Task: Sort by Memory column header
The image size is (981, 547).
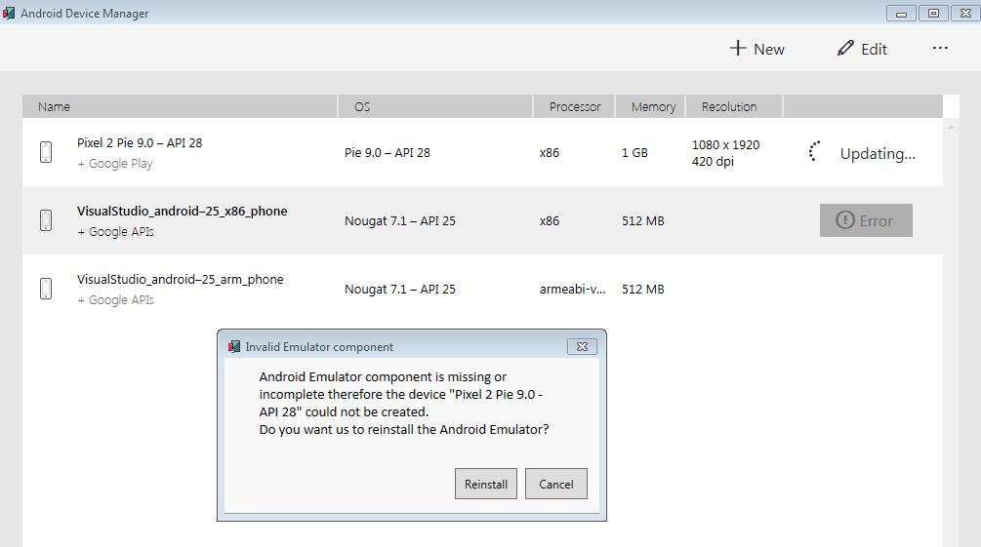Action: pyautogui.click(x=651, y=107)
